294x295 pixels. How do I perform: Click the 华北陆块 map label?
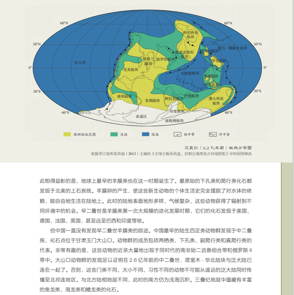[x=219, y=60]
